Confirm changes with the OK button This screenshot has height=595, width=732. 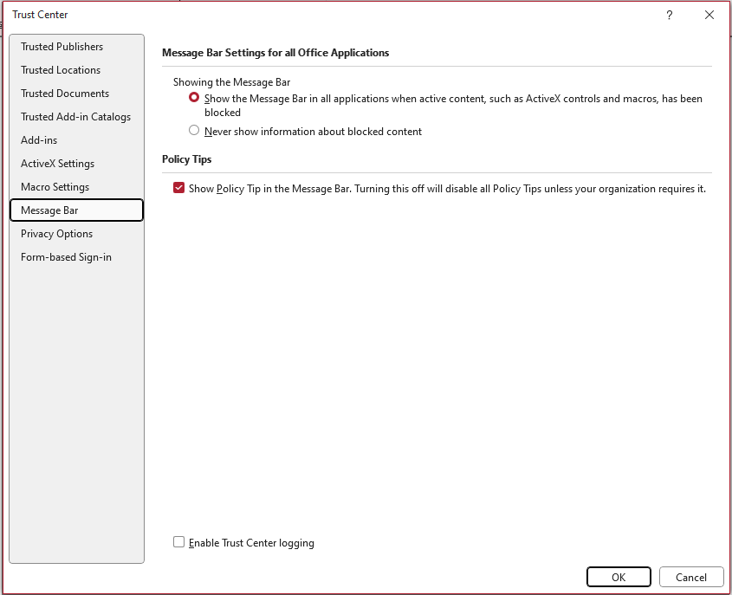[x=619, y=578]
